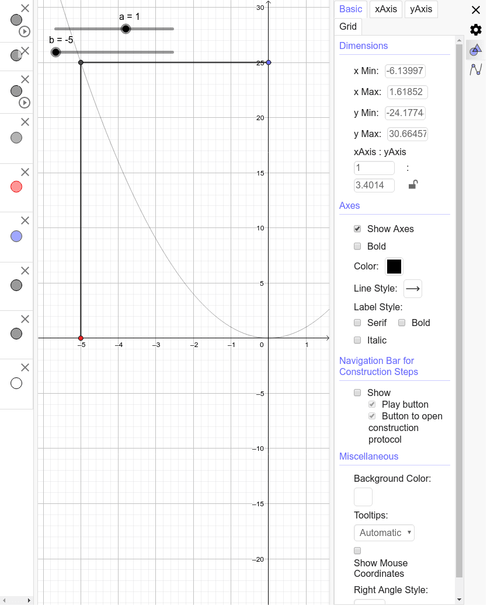Viewport: 487px width, 606px height.
Task: Open the Line Style arrow dropdown
Action: (413, 289)
